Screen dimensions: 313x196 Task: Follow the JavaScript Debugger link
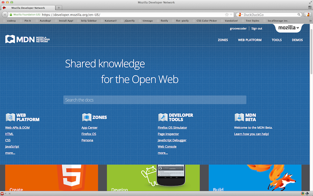172,140
